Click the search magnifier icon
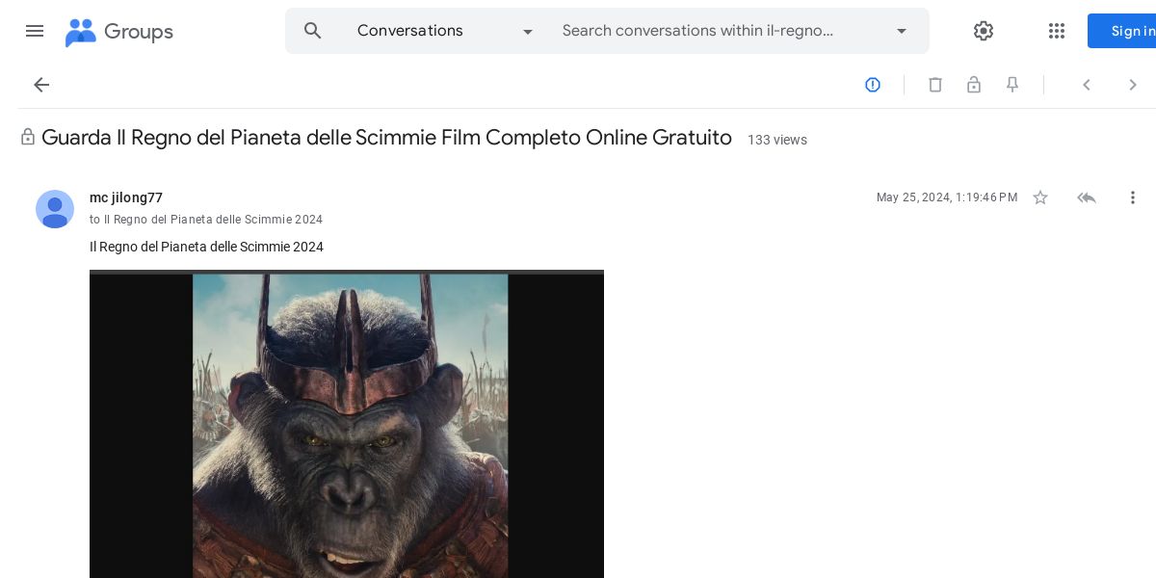This screenshot has height=578, width=1156. click(x=313, y=31)
